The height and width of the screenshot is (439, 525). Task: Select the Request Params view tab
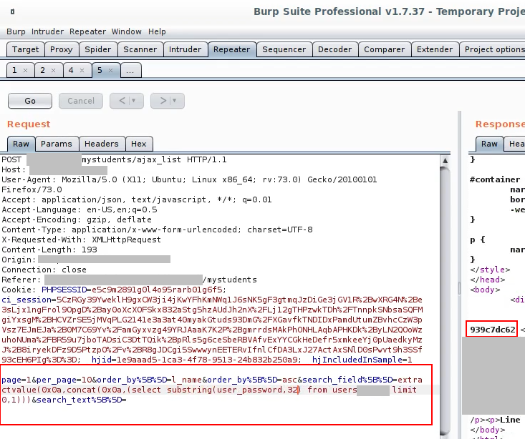[57, 144]
